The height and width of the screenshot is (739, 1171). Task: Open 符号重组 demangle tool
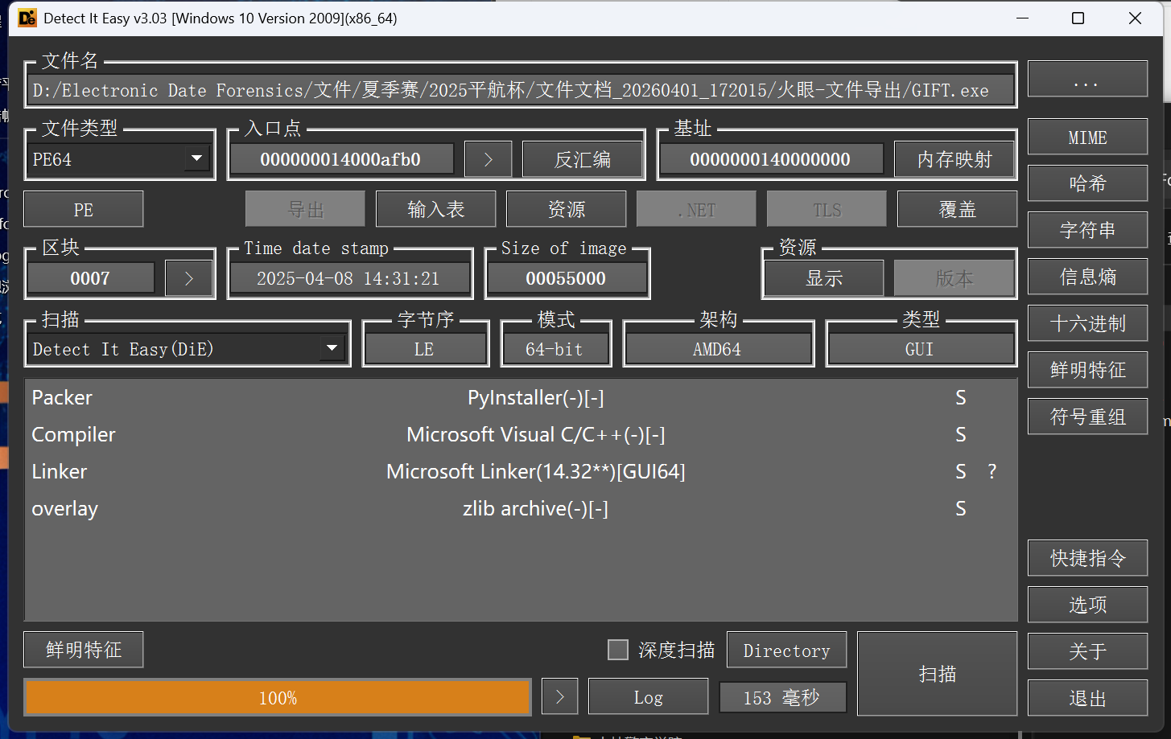coord(1087,417)
